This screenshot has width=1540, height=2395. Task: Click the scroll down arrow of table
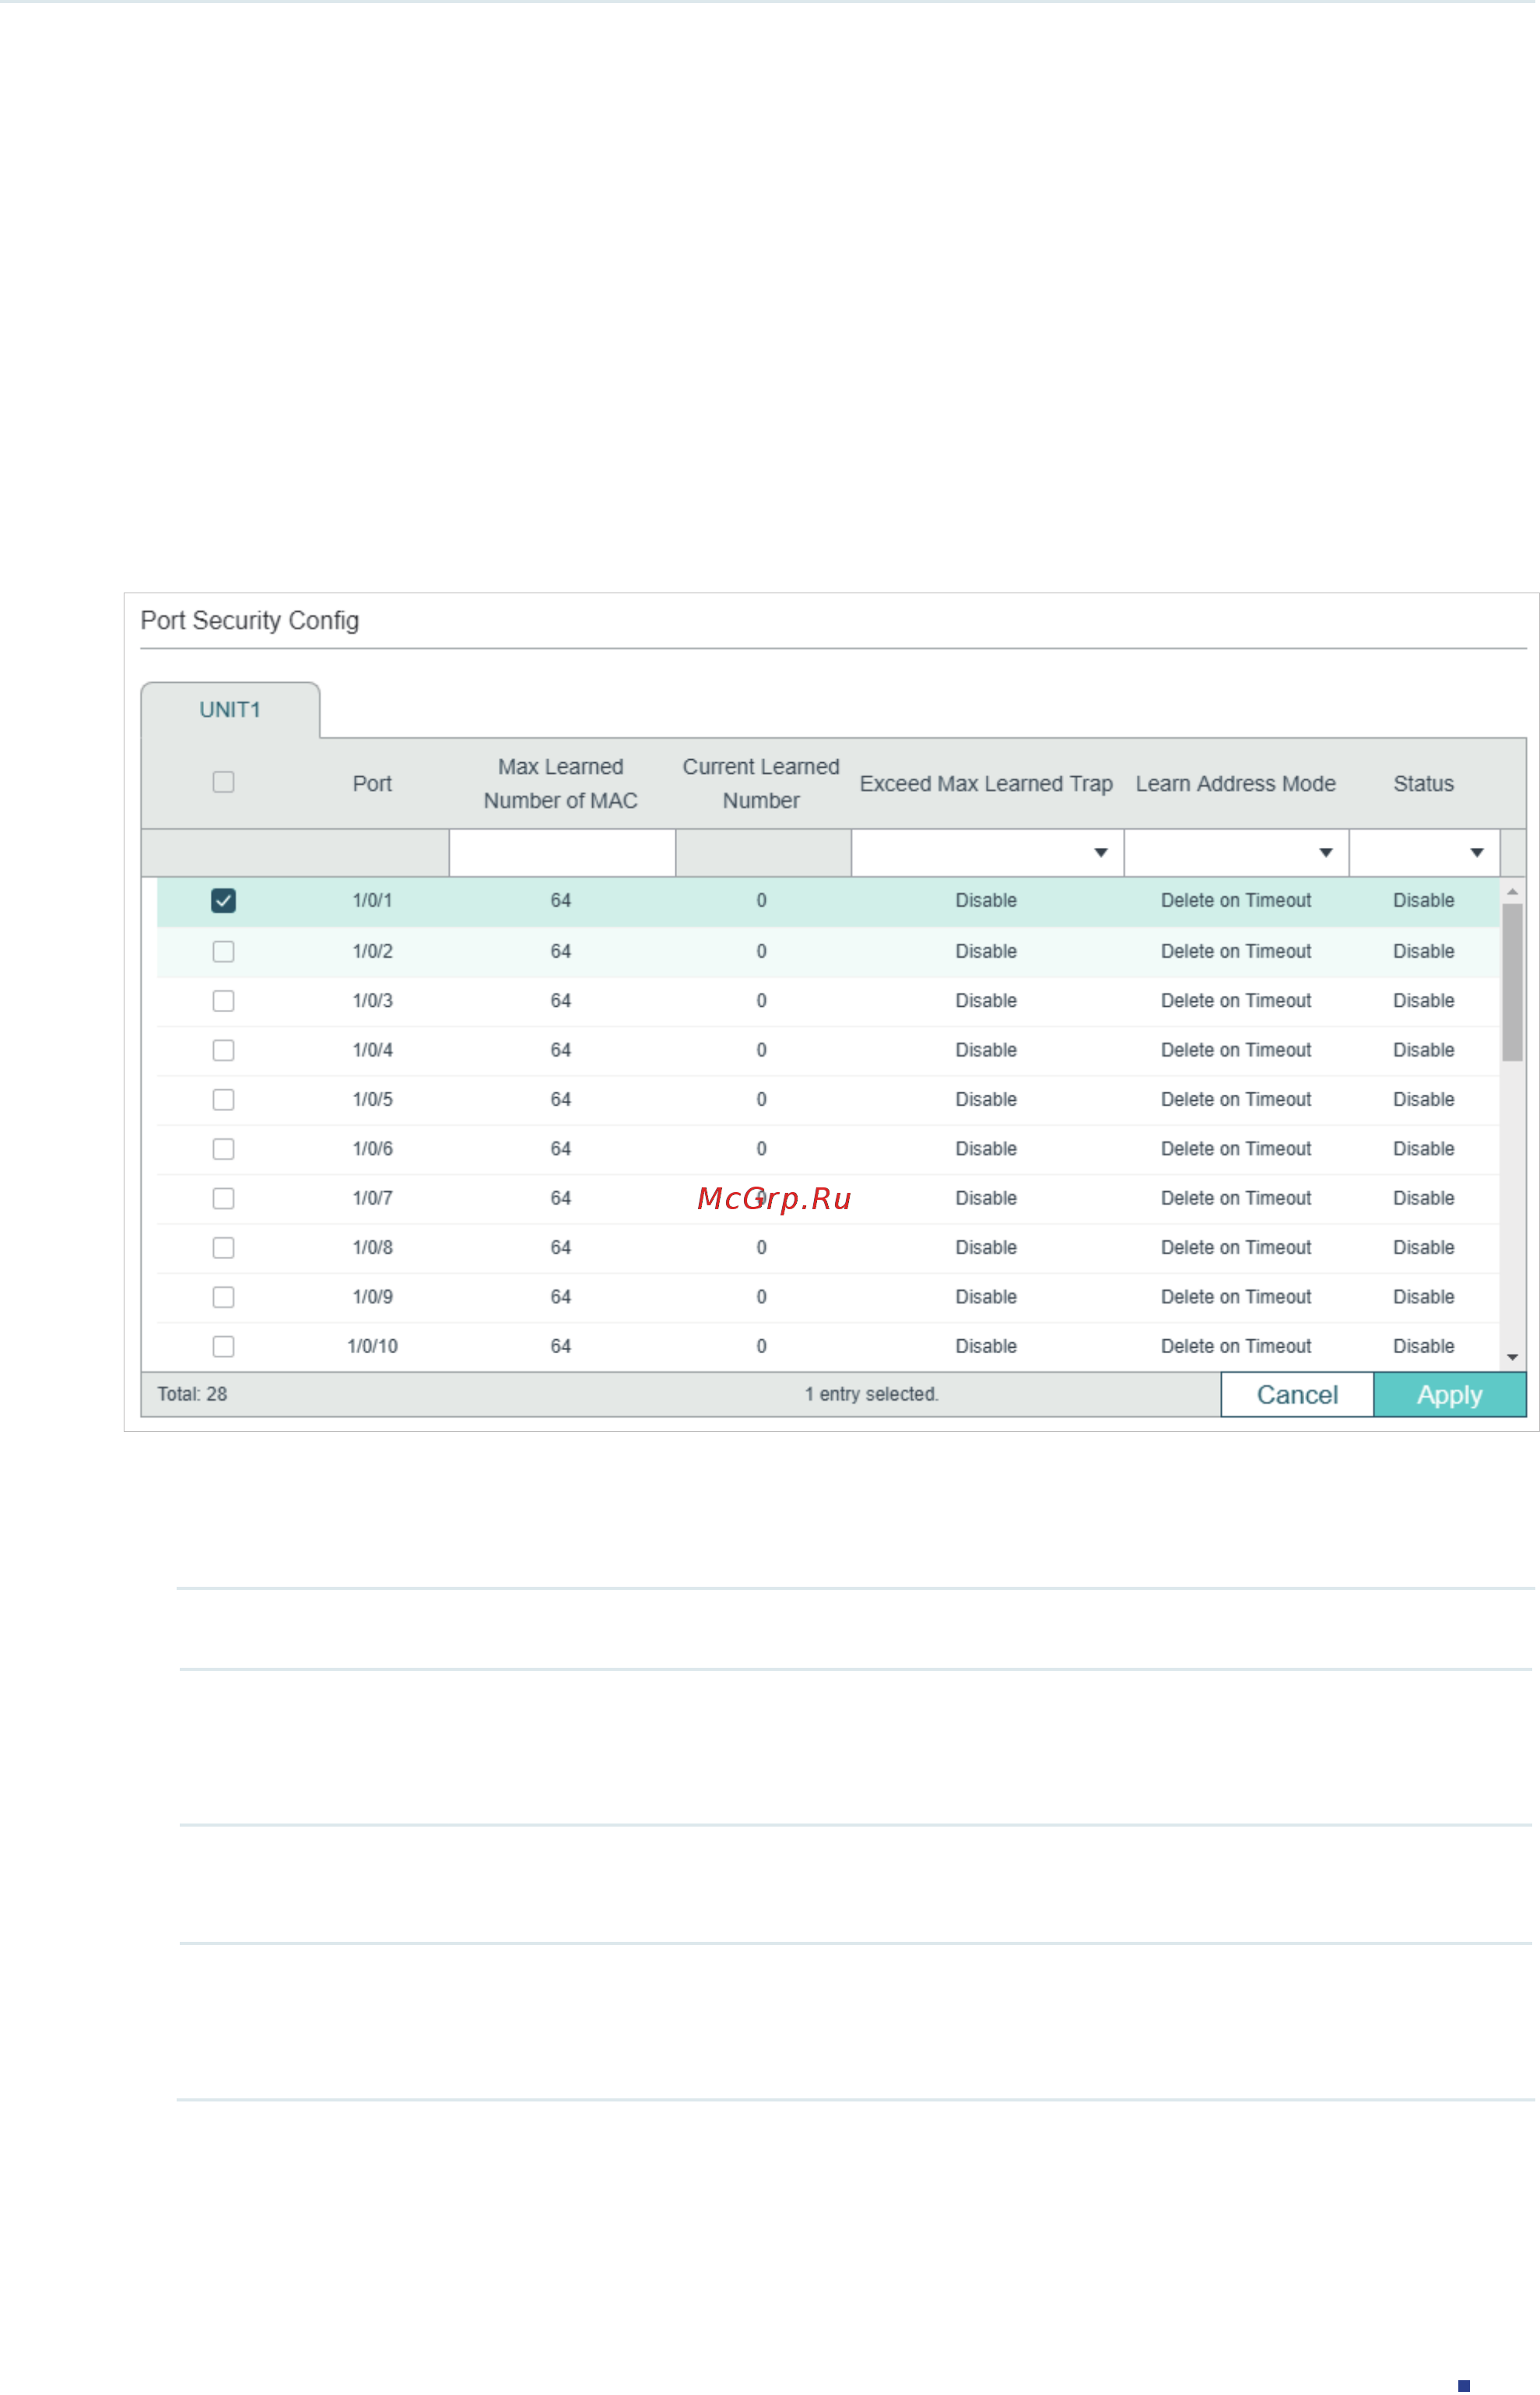tap(1512, 1358)
